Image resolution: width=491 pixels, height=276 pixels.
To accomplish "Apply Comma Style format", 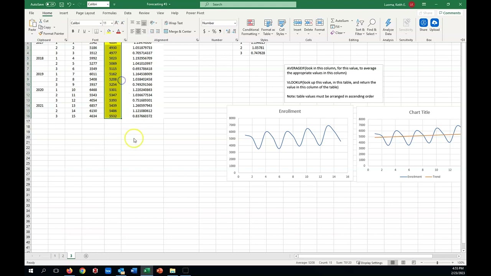I will click(220, 31).
